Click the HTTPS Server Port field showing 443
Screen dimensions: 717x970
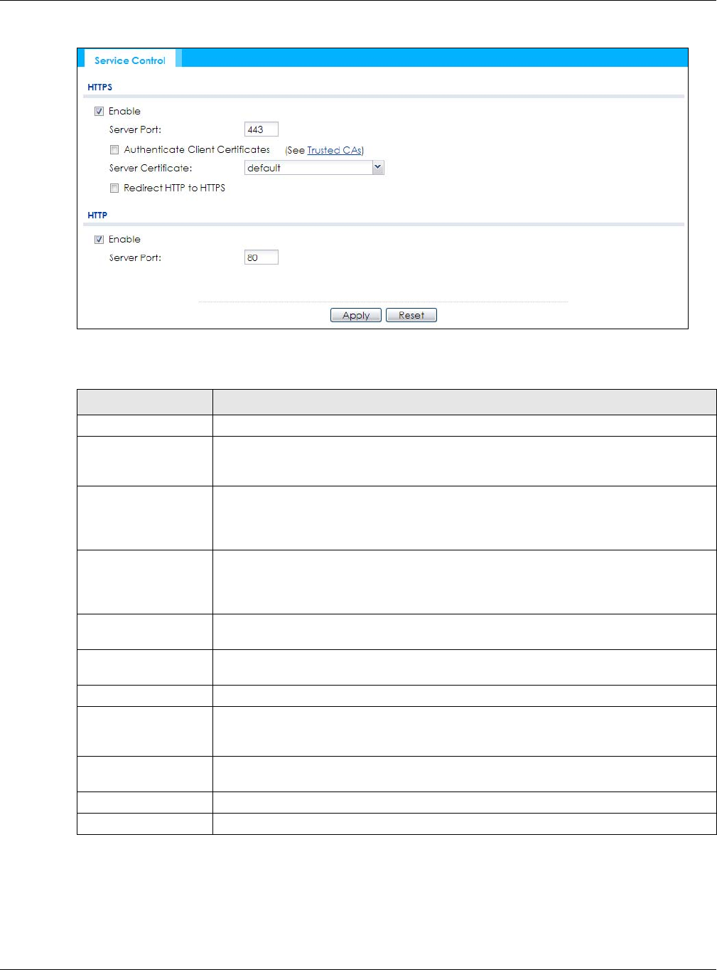click(x=261, y=129)
